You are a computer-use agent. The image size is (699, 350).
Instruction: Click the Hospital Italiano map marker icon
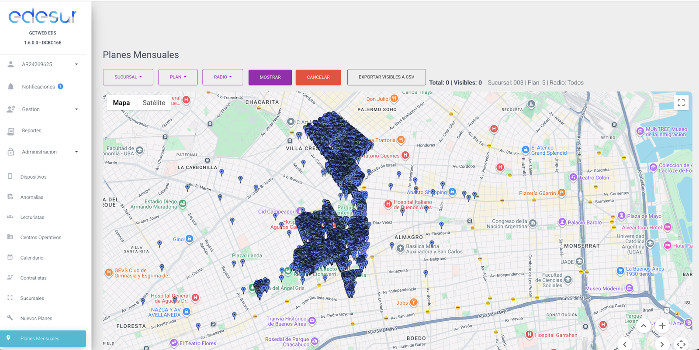(x=388, y=204)
